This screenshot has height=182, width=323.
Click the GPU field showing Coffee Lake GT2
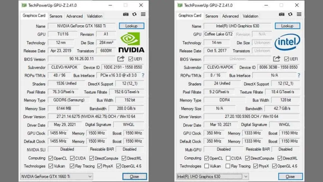pos(219,34)
